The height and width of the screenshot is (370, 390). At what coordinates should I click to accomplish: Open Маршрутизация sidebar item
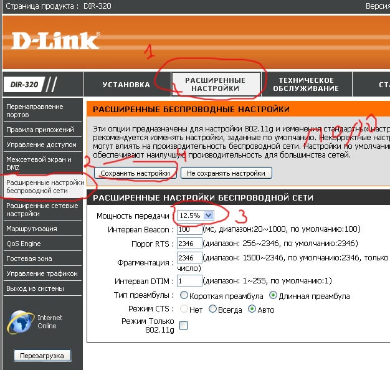click(x=42, y=229)
